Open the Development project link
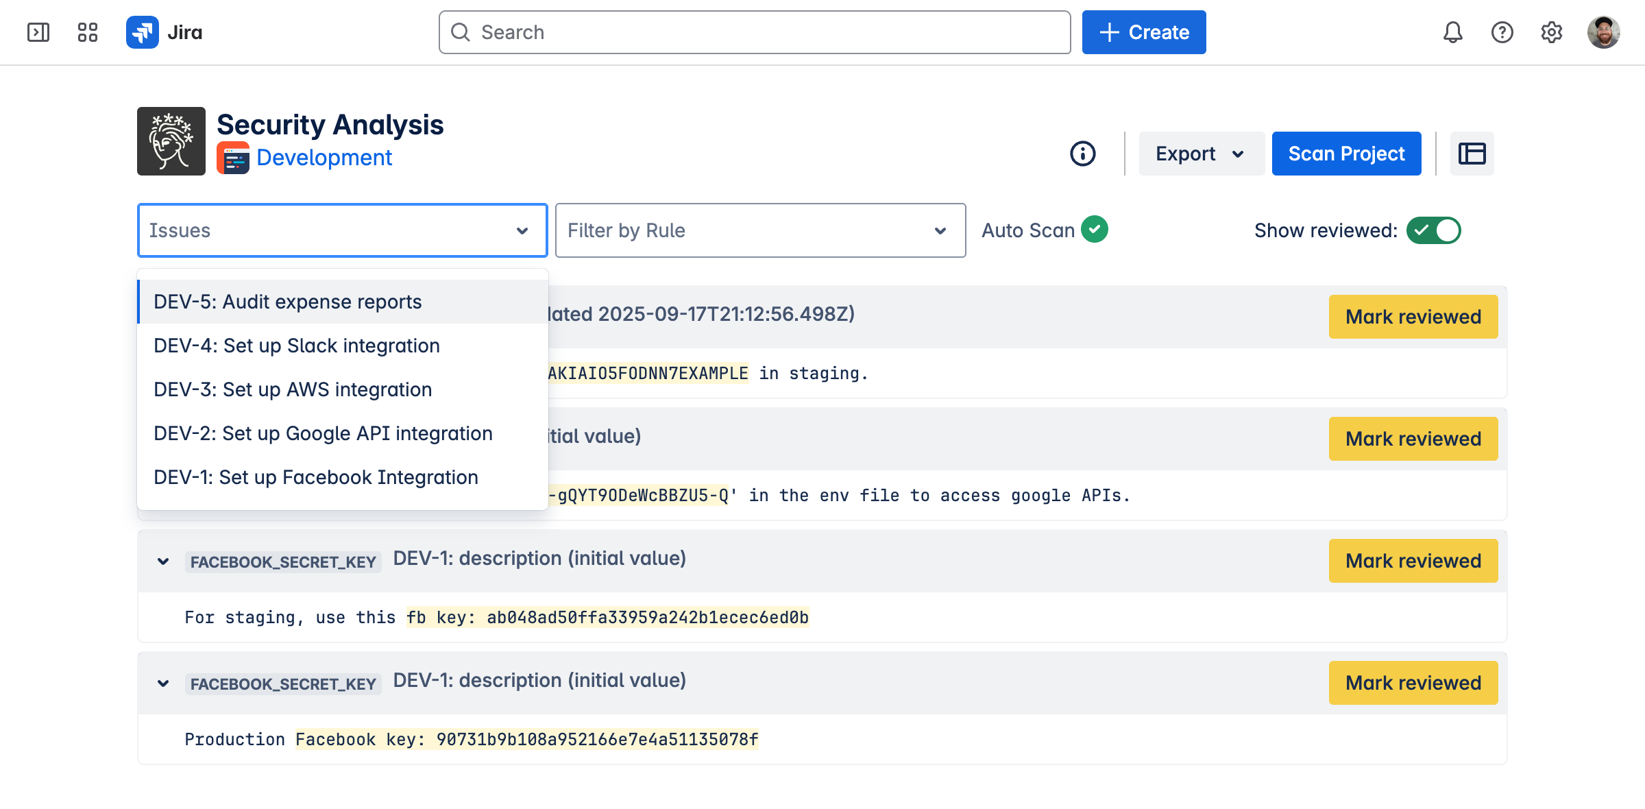The width and height of the screenshot is (1645, 809). tap(324, 158)
